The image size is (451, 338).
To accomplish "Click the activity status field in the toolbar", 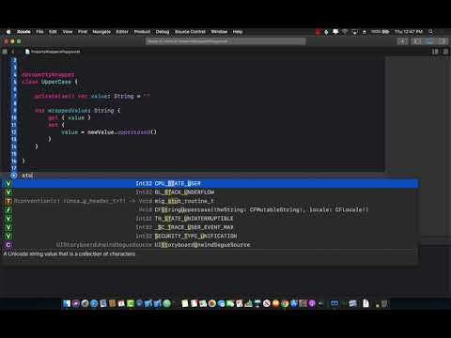I will tap(225, 41).
